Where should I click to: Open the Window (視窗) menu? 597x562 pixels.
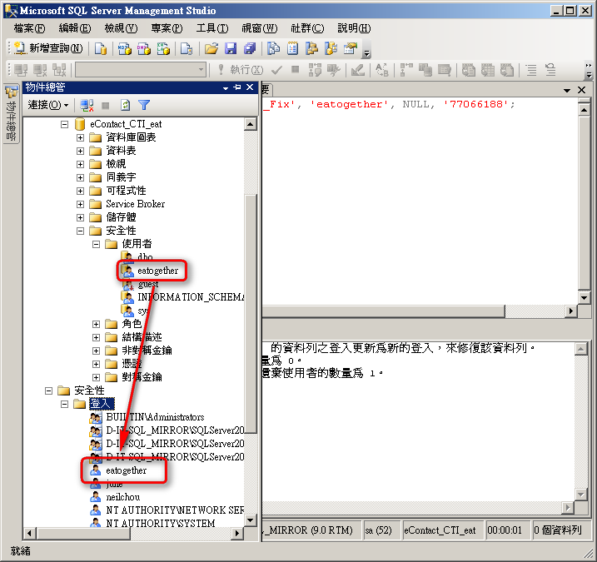click(x=260, y=28)
